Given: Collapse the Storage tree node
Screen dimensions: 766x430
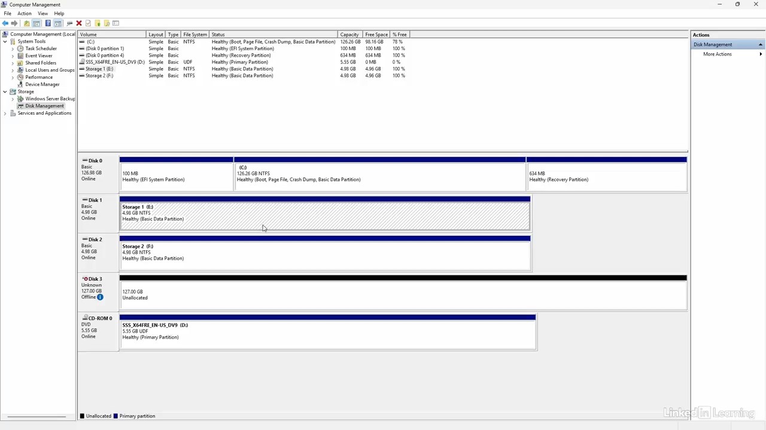Looking at the screenshot, I should tap(5, 91).
